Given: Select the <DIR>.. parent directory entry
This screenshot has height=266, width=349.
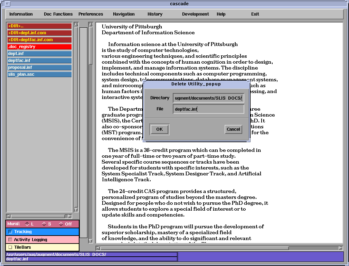Looking at the screenshot, I should [x=39, y=26].
